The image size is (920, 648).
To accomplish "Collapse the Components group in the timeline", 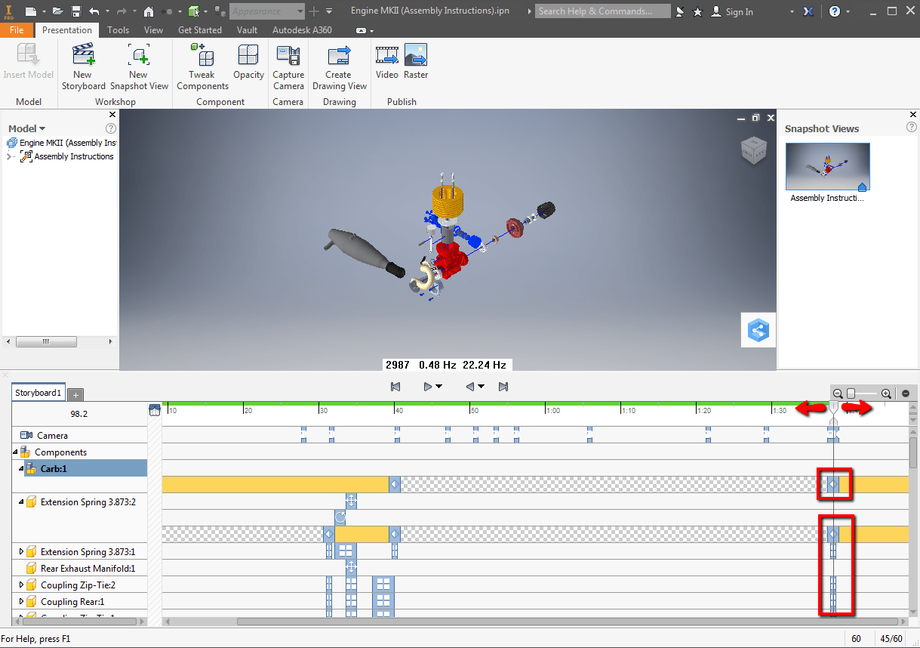I will 16,452.
